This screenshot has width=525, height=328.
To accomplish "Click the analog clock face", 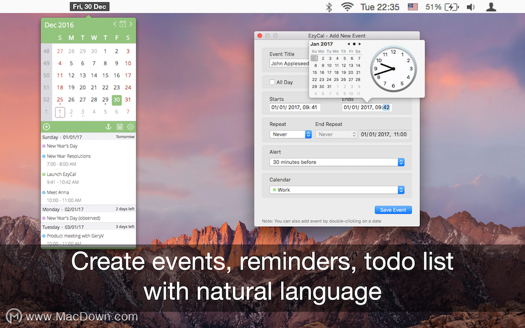I will point(393,69).
